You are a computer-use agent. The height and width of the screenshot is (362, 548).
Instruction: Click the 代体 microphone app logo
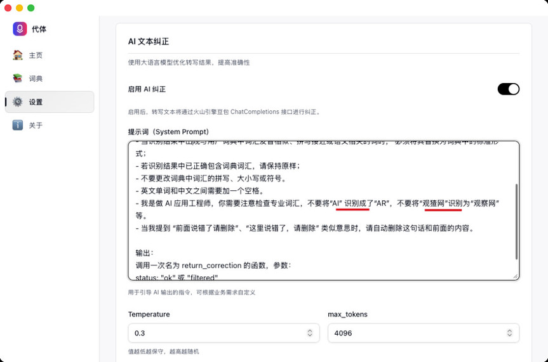point(20,29)
